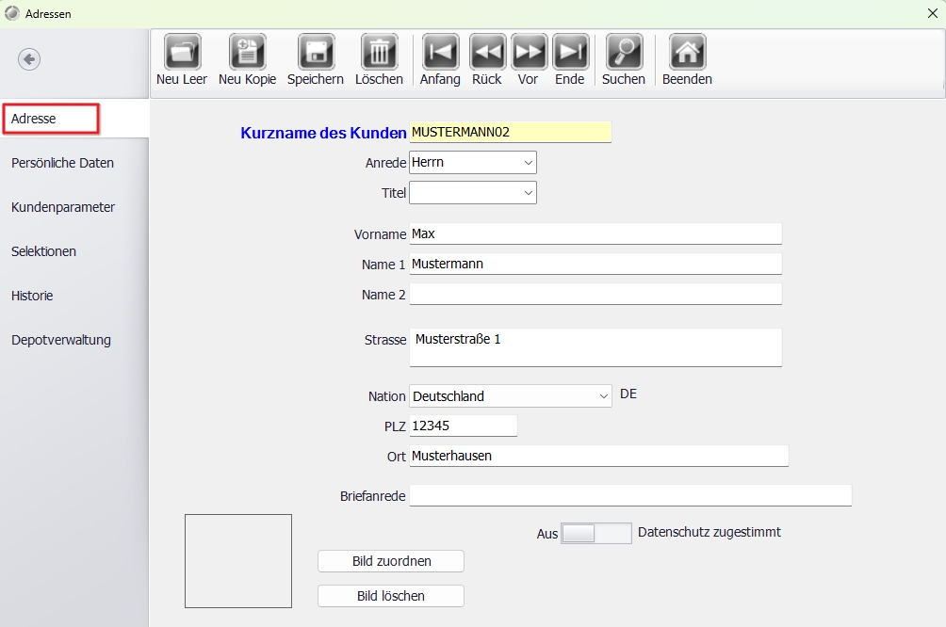Focus the Vorname input field

(595, 233)
